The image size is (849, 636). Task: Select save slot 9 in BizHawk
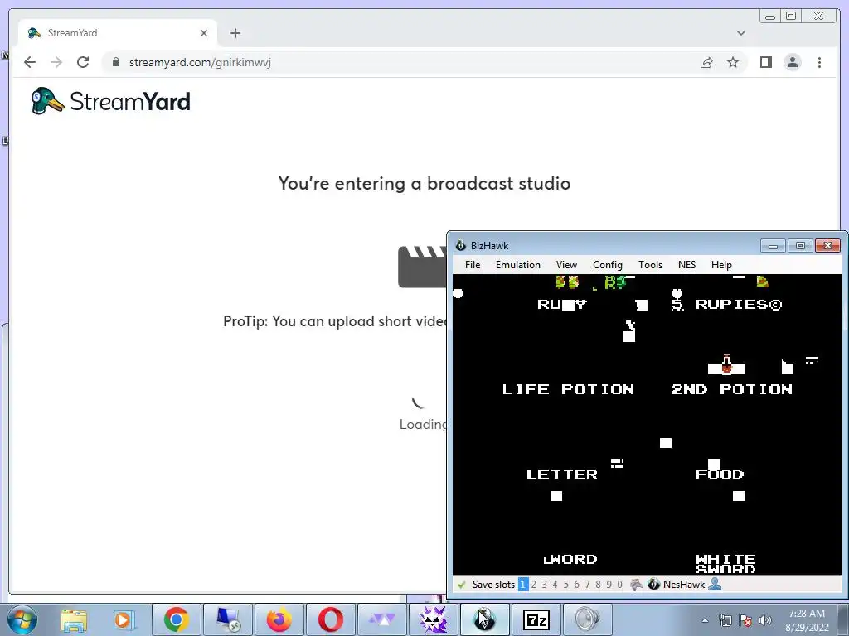[609, 585]
